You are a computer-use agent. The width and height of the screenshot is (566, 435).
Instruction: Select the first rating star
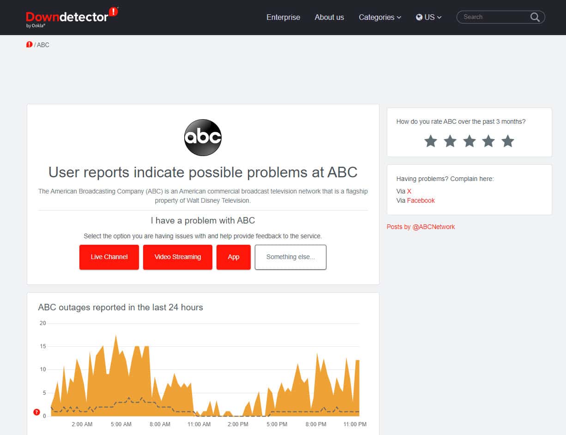point(430,141)
